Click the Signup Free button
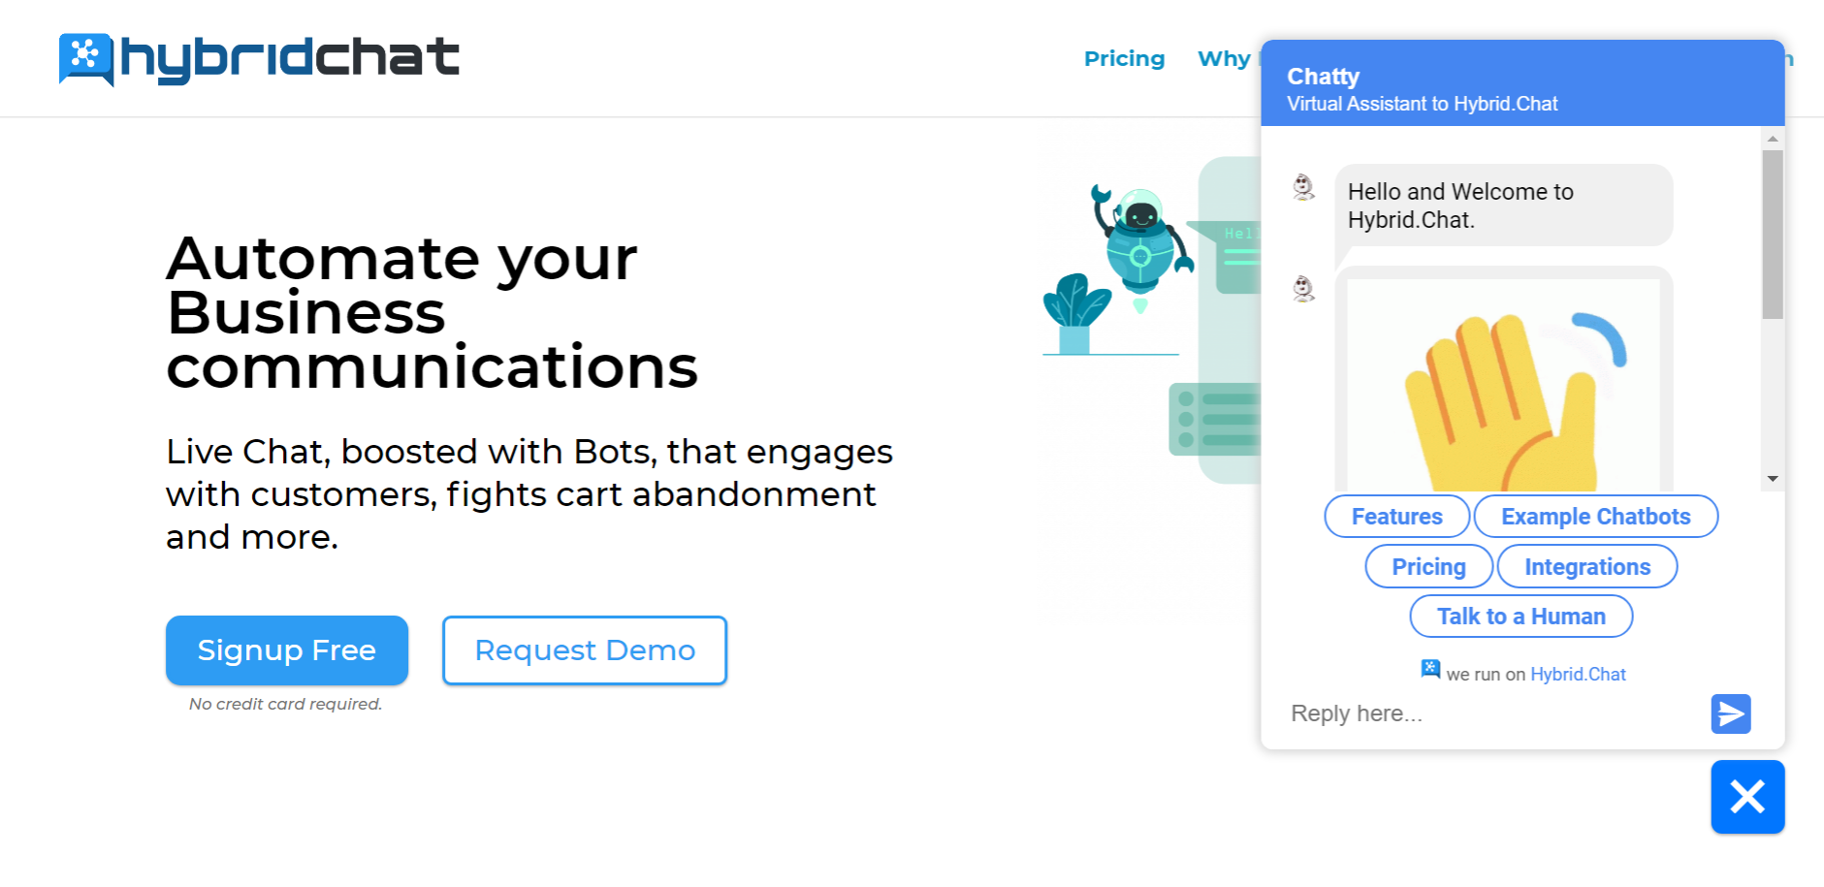Screen dimensions: 1824x887 point(287,650)
